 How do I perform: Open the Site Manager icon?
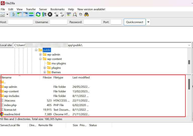pyautogui.click(x=3, y=15)
